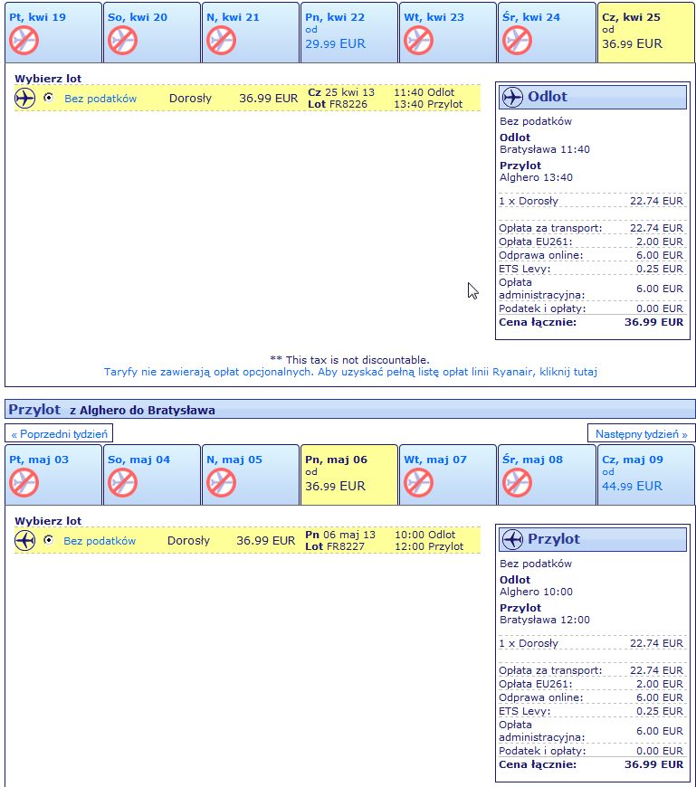
Task: Click the flight number FR8227
Action: tap(346, 546)
